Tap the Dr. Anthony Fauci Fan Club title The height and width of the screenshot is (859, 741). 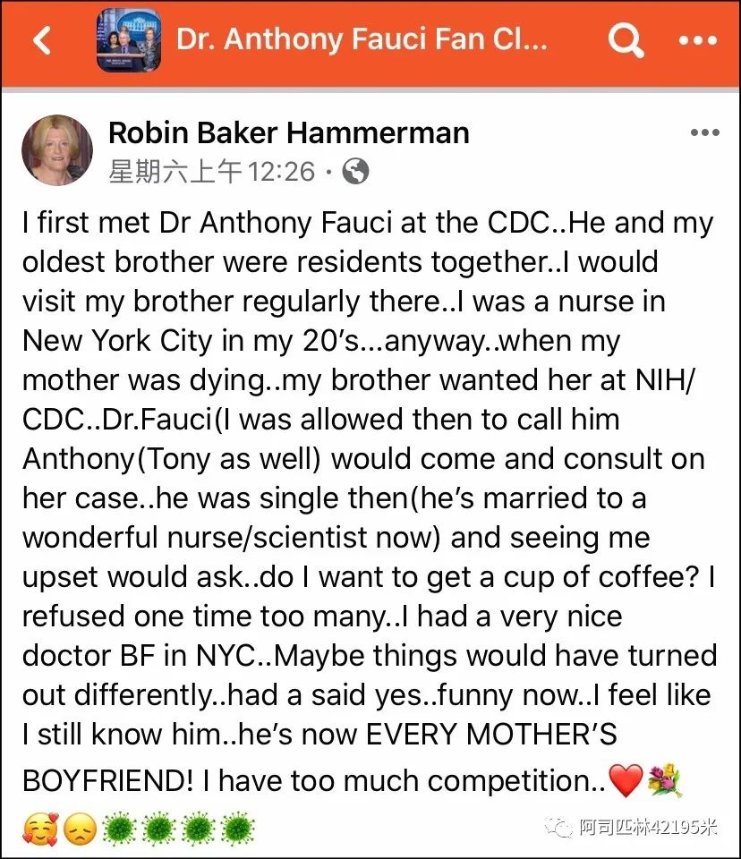362,39
